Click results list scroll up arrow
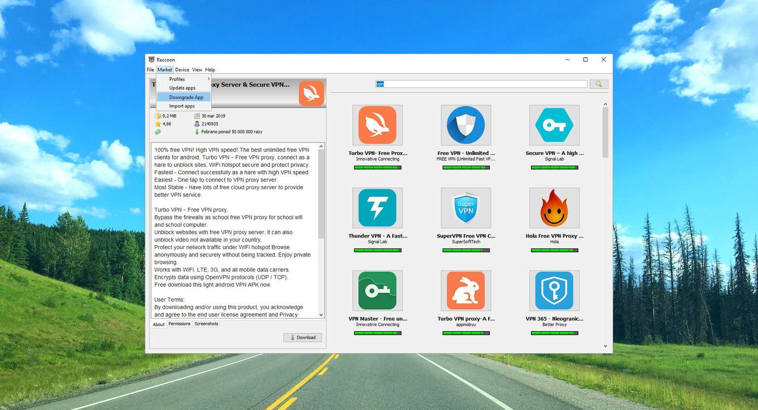 pos(605,104)
